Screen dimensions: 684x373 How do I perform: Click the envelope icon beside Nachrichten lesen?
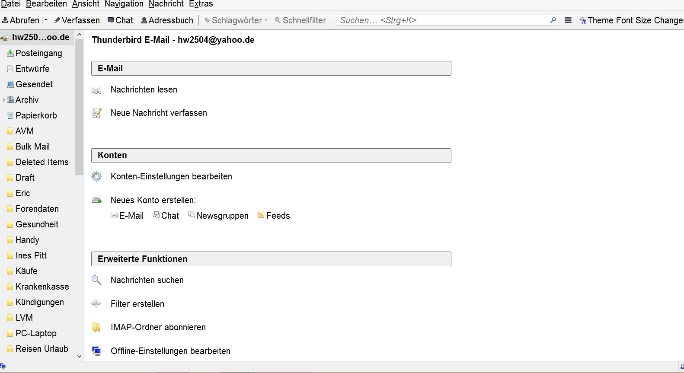pyautogui.click(x=96, y=90)
